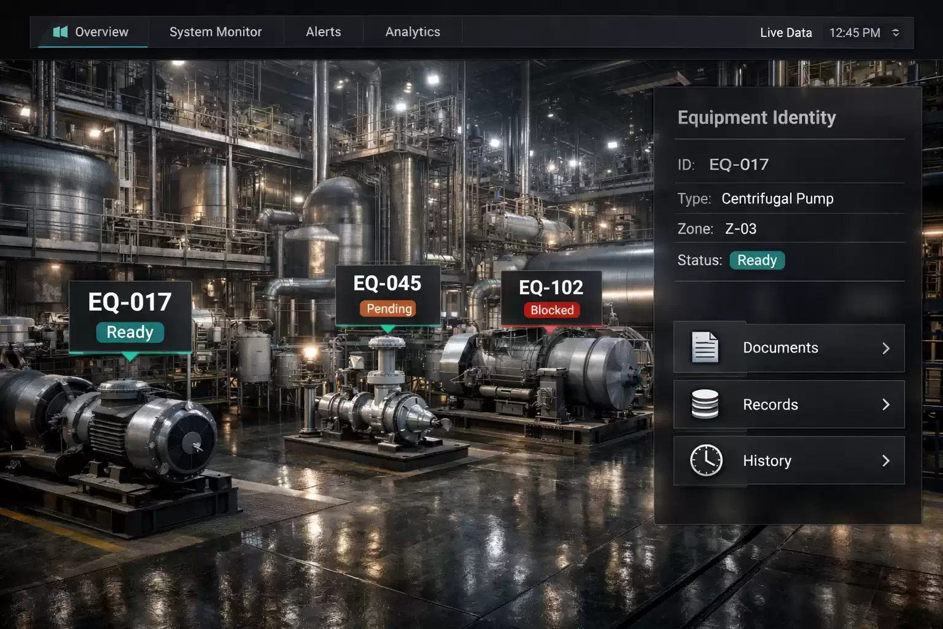Viewport: 943px width, 629px height.
Task: Click the EQ-017 ID value link
Action: coord(739,164)
